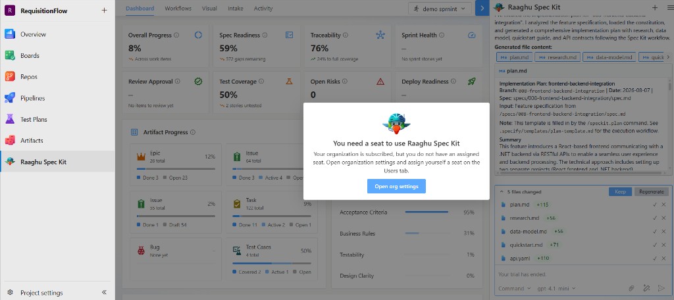Select Raaghu Spec Kit in sidebar
This screenshot has height=300, width=674.
tap(57, 162)
